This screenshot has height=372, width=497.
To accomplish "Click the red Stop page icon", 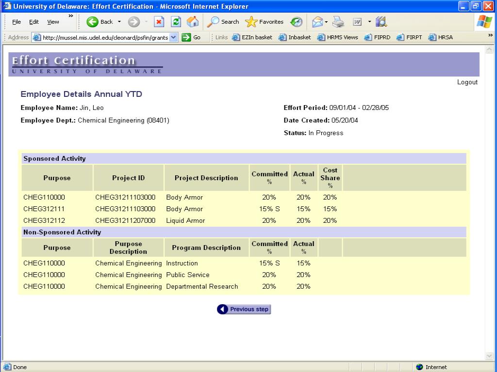I will pyautogui.click(x=159, y=22).
